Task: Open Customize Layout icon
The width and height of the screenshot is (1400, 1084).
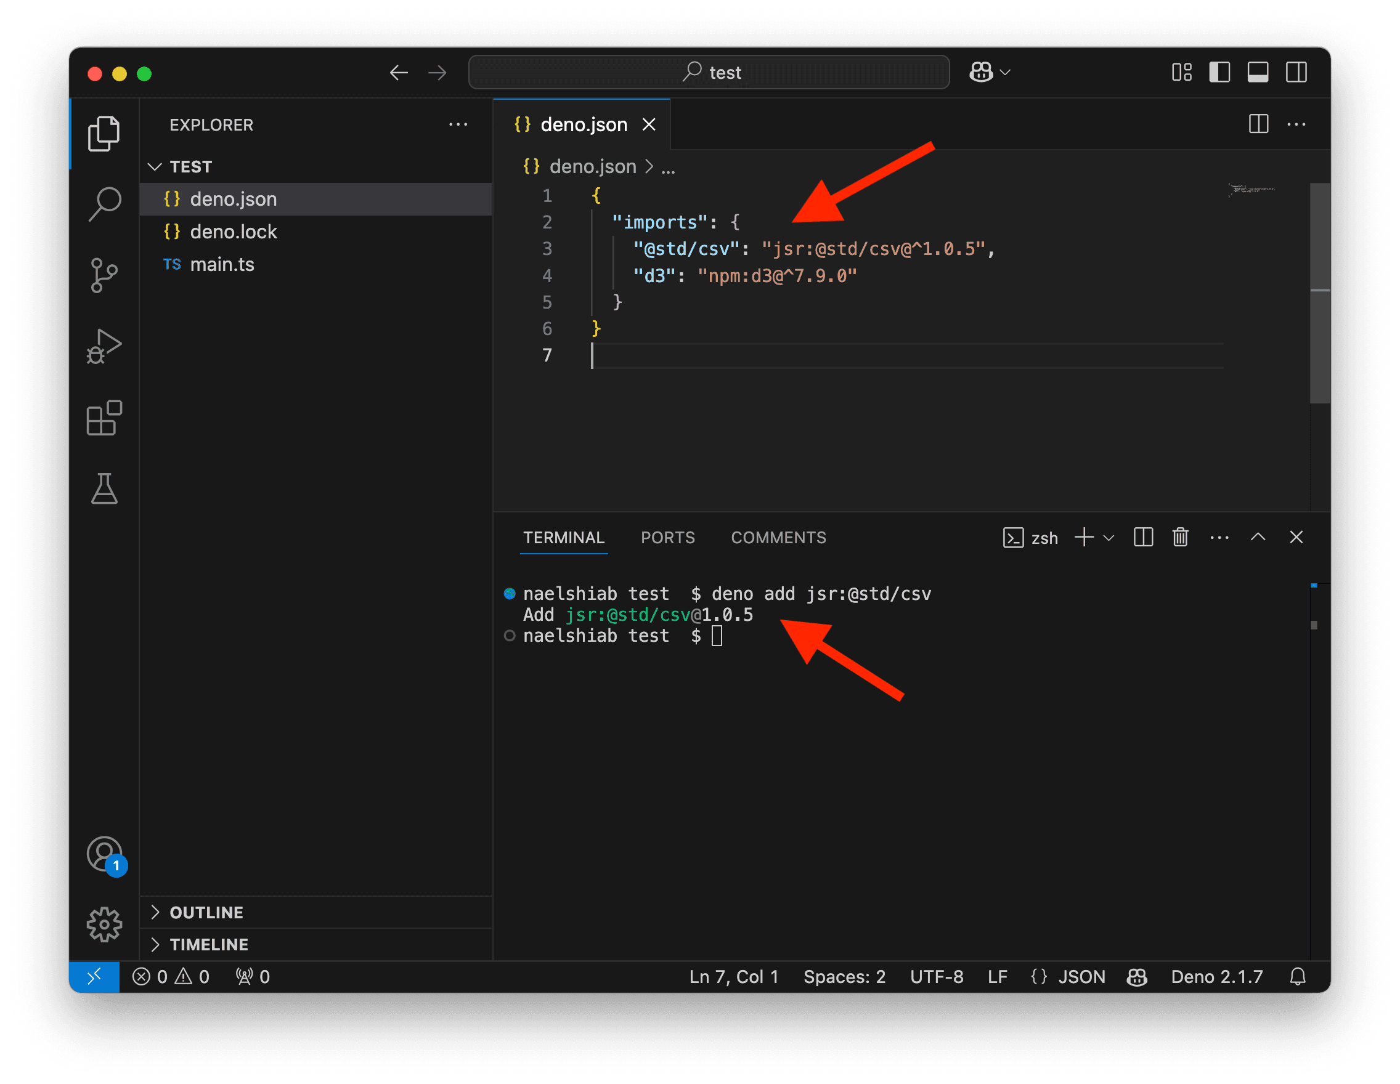Action: click(1181, 73)
